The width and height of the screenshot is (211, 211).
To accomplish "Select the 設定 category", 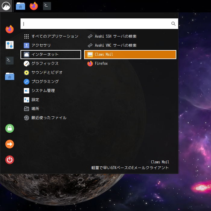I will coord(51,100).
